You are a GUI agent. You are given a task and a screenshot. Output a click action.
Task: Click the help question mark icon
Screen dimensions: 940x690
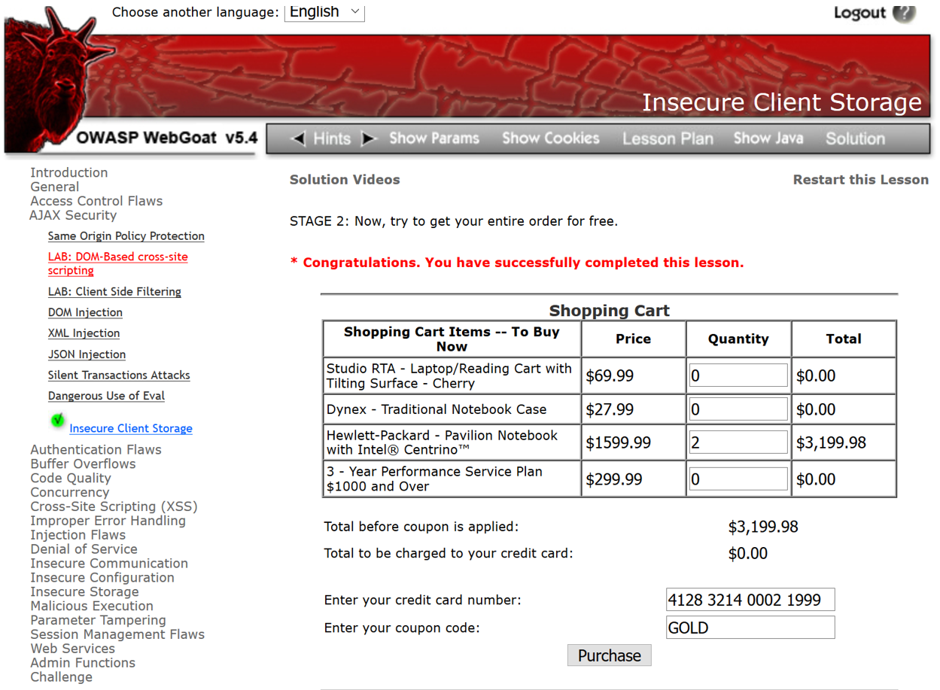[904, 13]
